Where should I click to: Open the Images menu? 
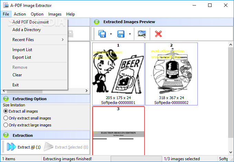(55, 14)
